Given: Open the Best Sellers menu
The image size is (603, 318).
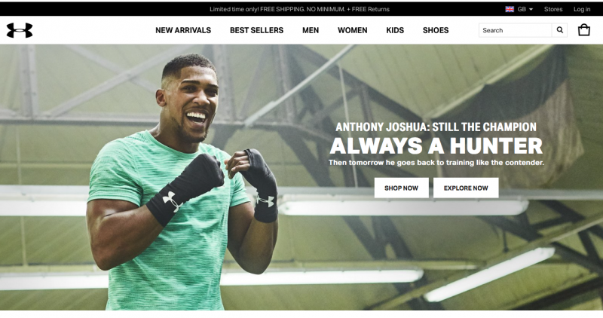Looking at the screenshot, I should [256, 30].
